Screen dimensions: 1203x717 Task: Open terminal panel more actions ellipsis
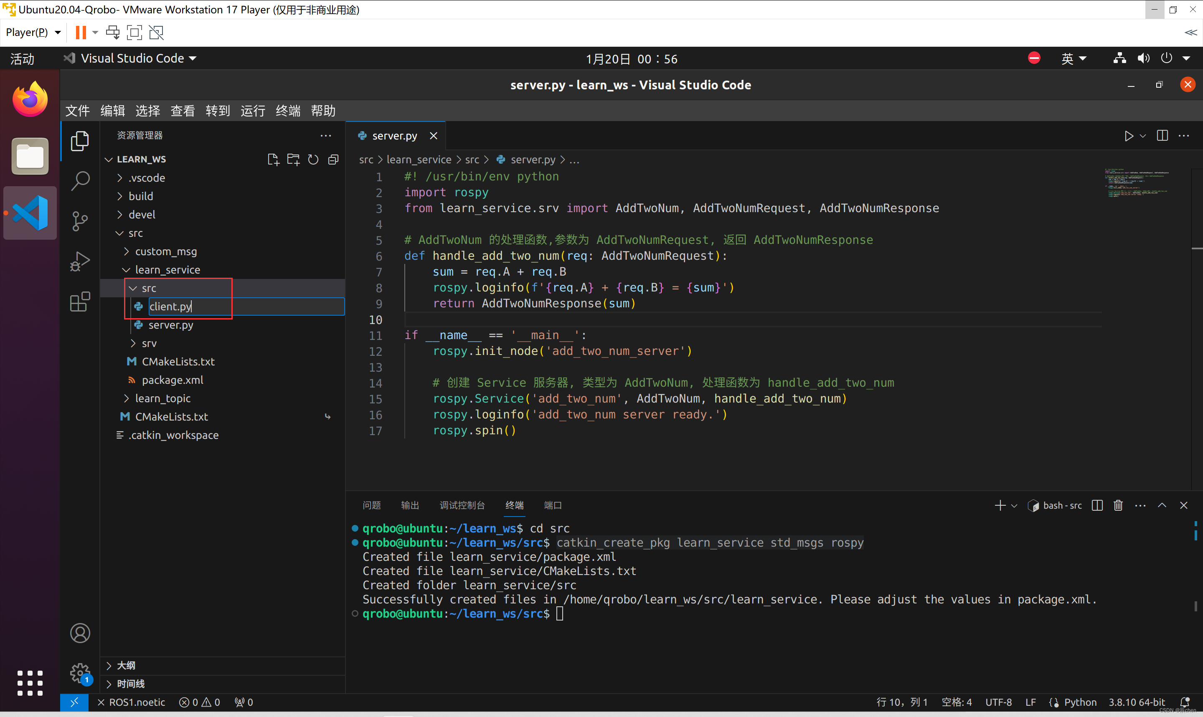1140,505
